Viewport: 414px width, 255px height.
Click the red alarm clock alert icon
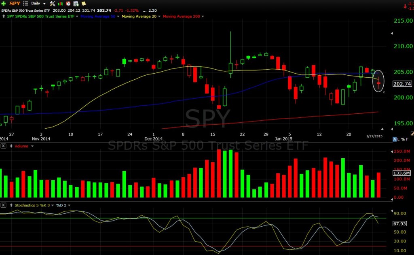coord(68,3)
